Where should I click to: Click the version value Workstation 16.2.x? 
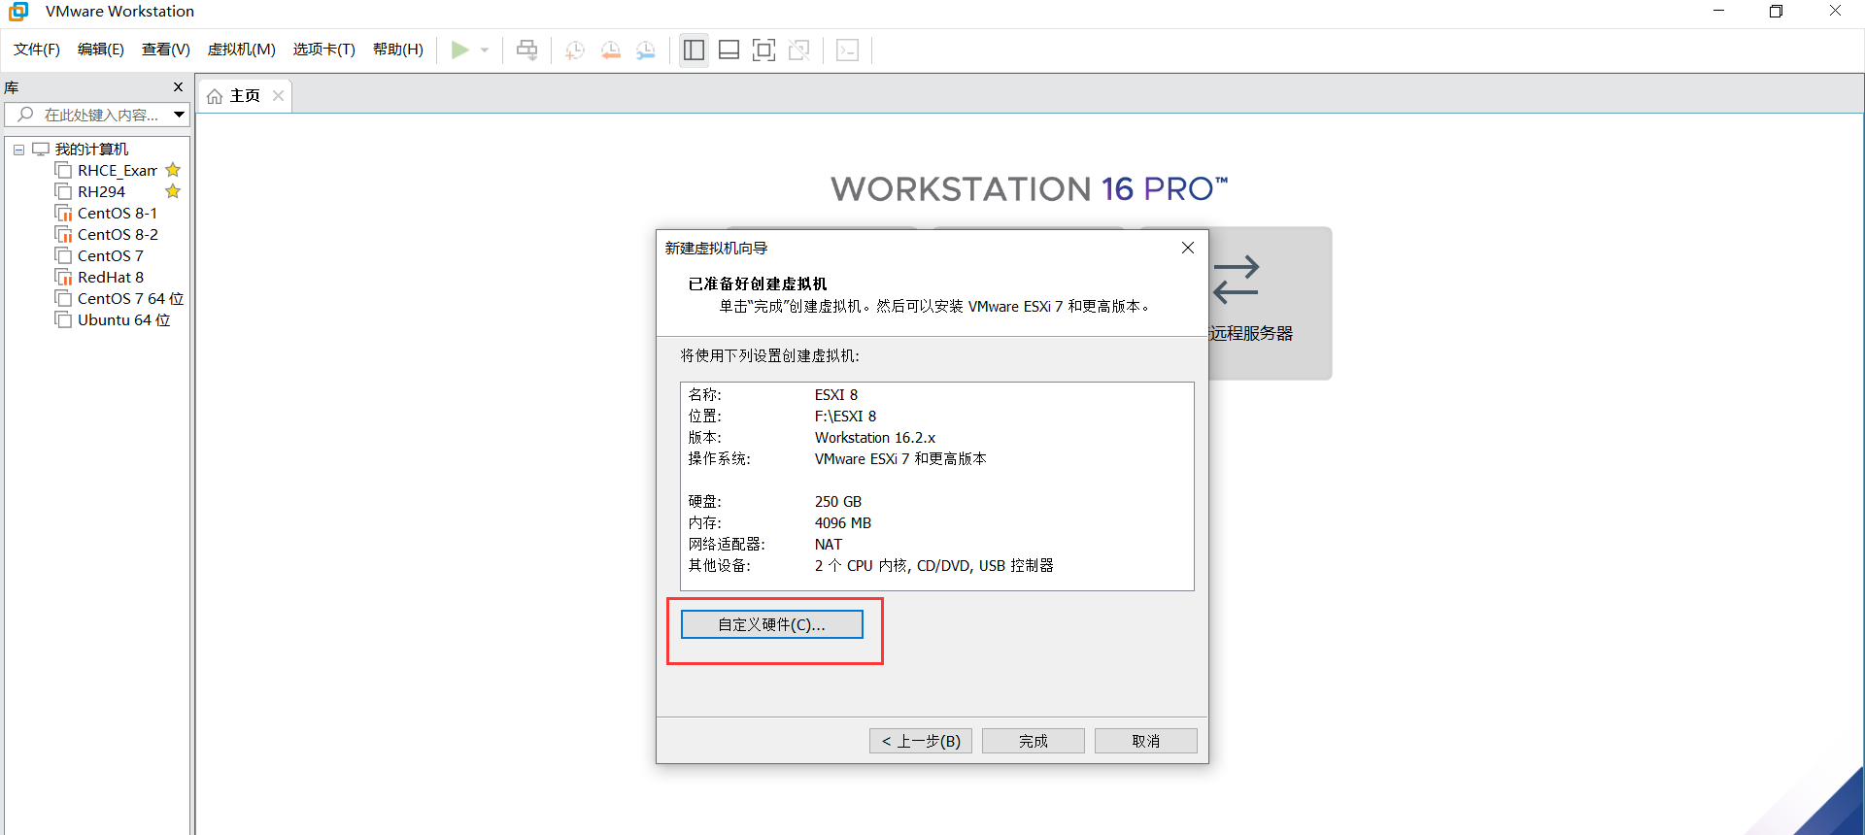point(875,438)
